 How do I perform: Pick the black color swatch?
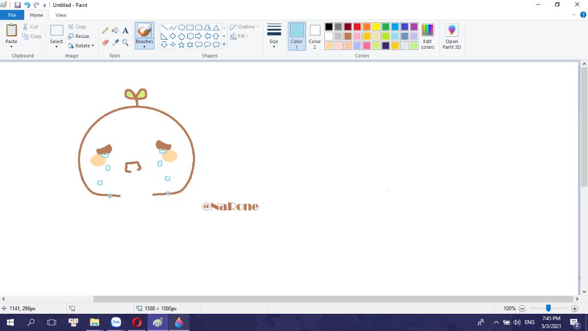329,26
